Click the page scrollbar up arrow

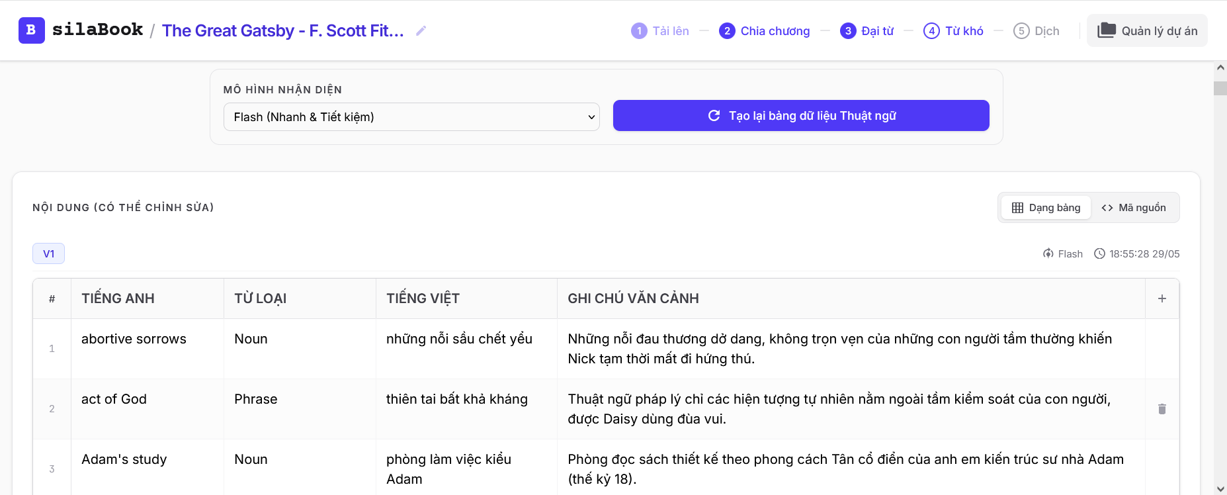[1220, 67]
